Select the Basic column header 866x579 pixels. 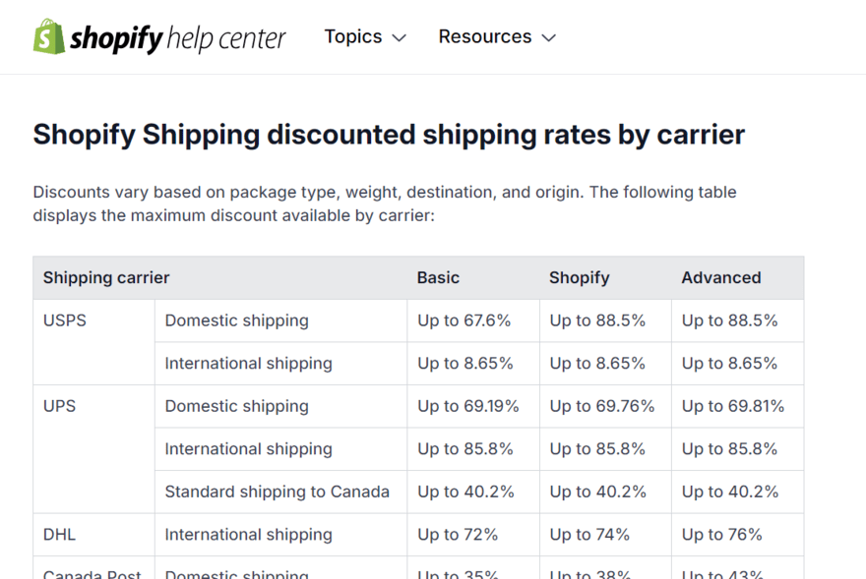(x=438, y=277)
